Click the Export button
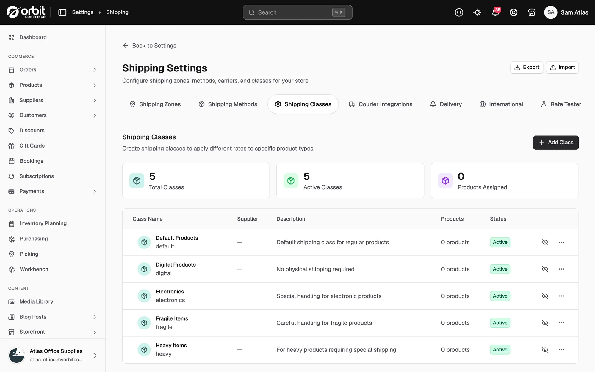Viewport: 595px width, 372px height. pos(527,67)
